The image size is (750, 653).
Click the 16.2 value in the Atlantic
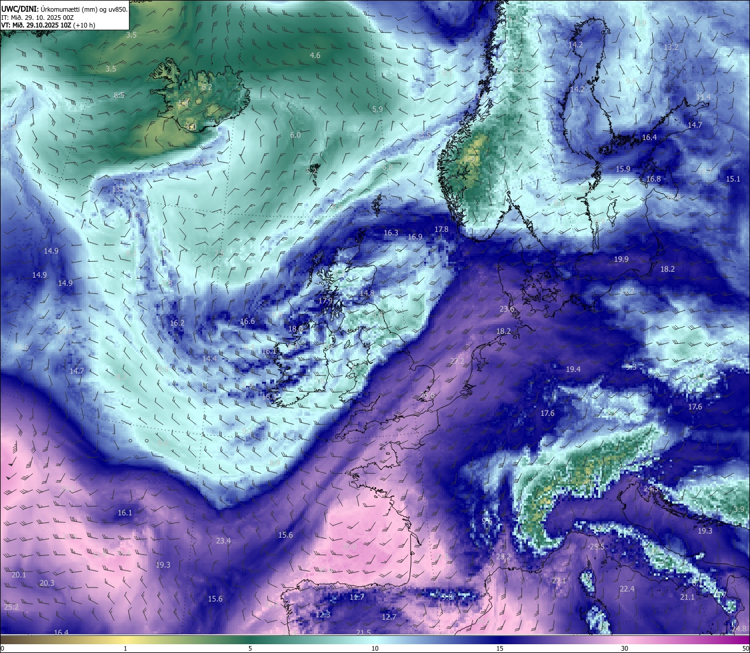click(177, 323)
